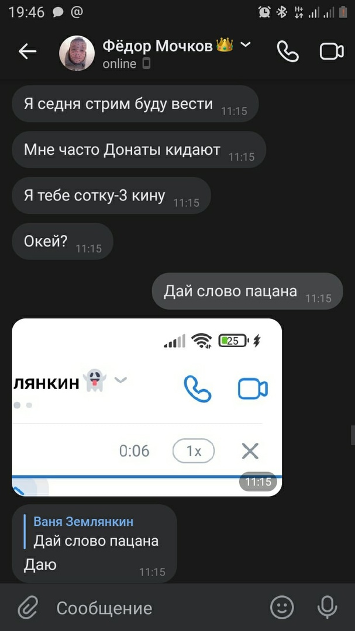Tap the Фёдор Мочков contact name header

[157, 46]
